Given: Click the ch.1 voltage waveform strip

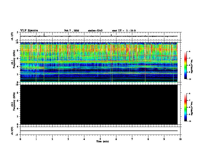Looking at the screenshot, I should [99, 36].
